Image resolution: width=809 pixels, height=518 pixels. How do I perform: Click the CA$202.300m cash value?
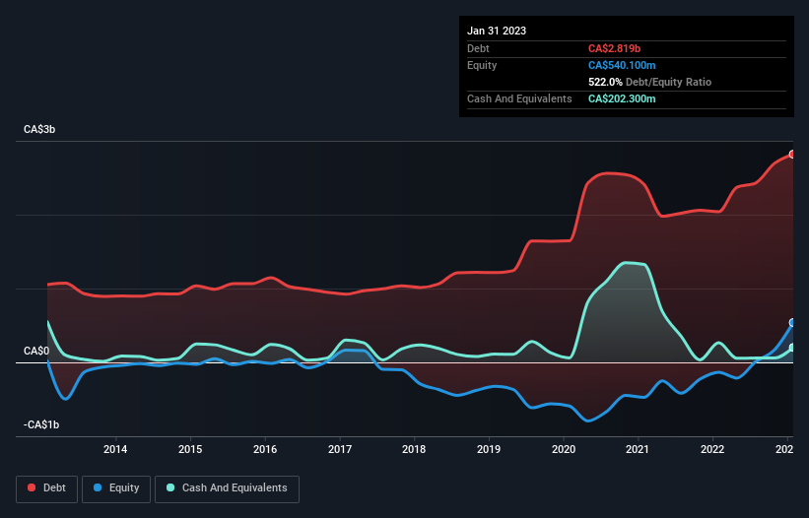[622, 98]
